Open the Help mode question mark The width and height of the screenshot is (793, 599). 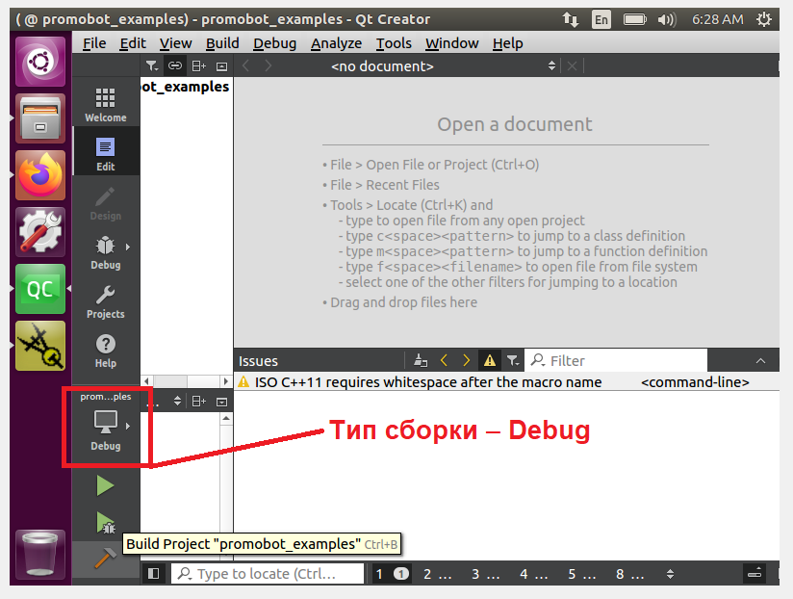pyautogui.click(x=105, y=352)
